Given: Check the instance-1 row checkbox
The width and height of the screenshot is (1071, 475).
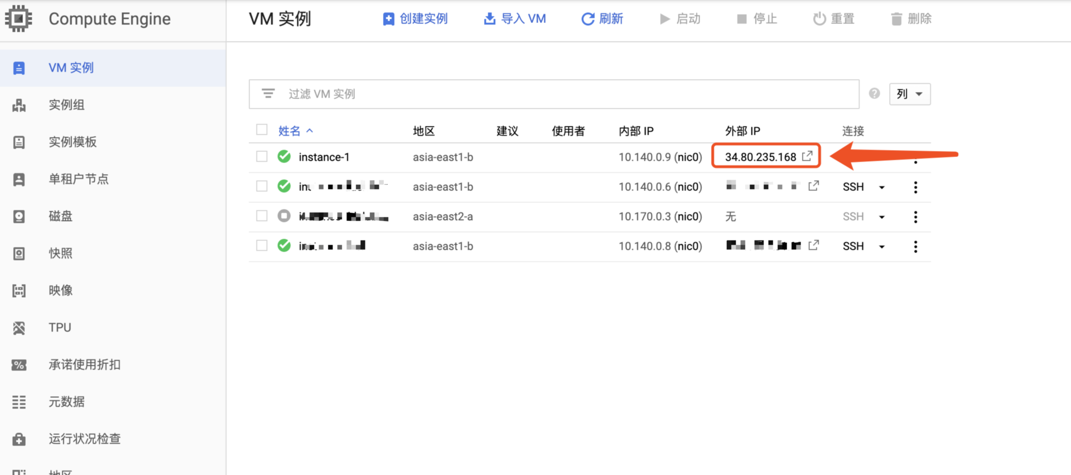Looking at the screenshot, I should (262, 156).
